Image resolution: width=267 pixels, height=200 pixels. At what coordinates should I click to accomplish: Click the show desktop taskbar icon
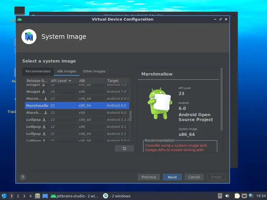point(45,196)
